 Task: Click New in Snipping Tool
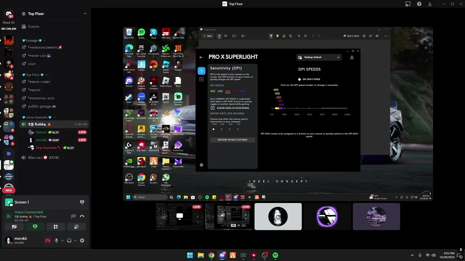tap(208, 36)
